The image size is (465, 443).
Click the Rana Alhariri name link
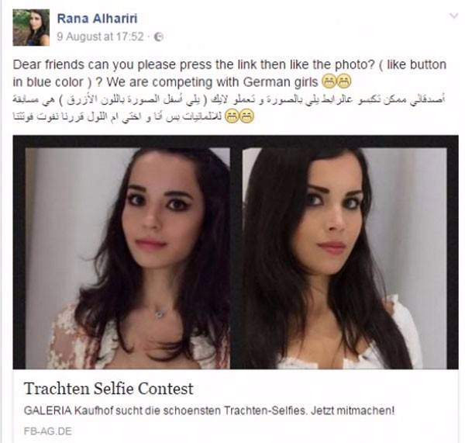click(98, 19)
